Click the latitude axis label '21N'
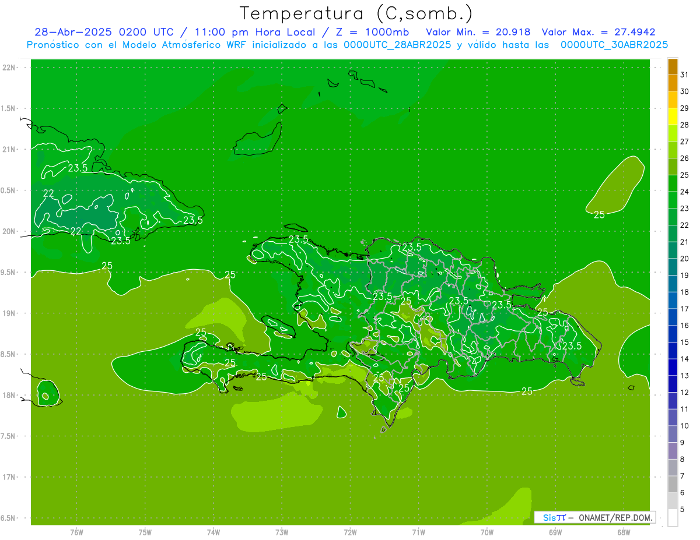Viewport: 700px width, 540px height. 9,149
